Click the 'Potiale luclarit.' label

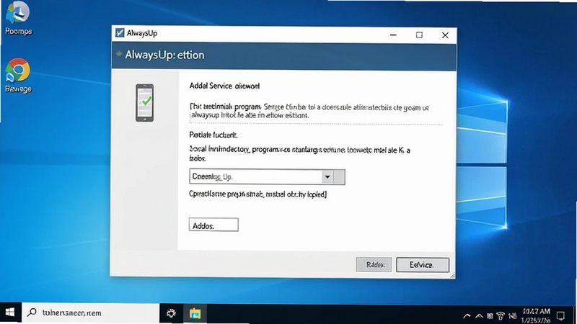[x=213, y=135]
